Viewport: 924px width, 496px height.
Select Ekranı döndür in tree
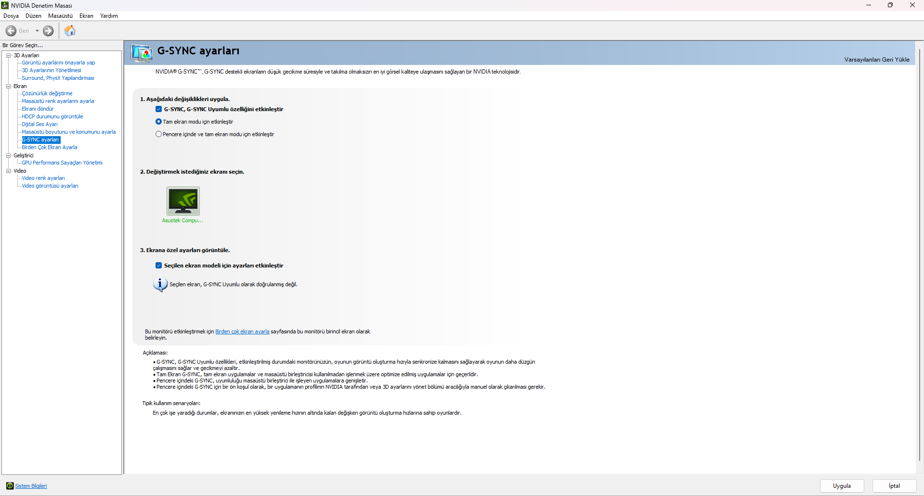click(38, 109)
